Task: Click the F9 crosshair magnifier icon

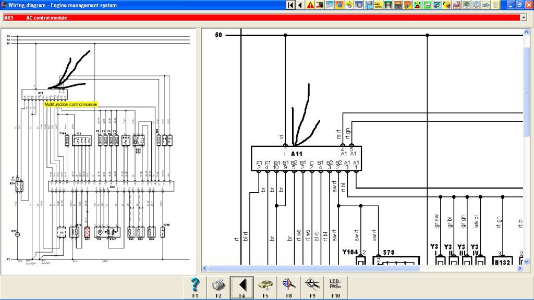Action: click(312, 287)
